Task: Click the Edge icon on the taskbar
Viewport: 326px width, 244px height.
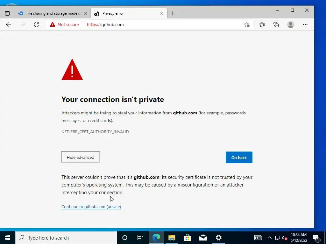Action: [x=156, y=238]
